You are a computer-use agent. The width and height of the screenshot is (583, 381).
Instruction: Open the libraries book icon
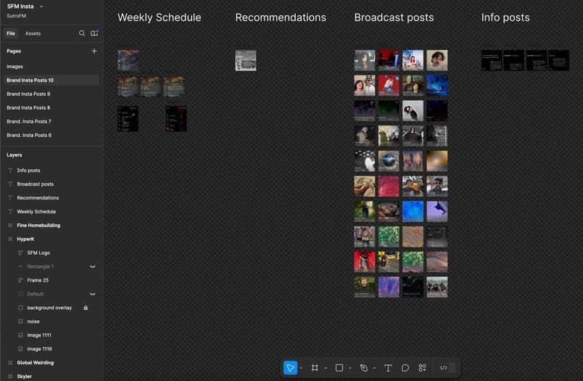click(94, 33)
